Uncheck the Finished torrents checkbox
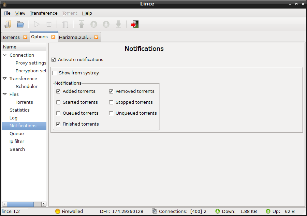 [58, 124]
